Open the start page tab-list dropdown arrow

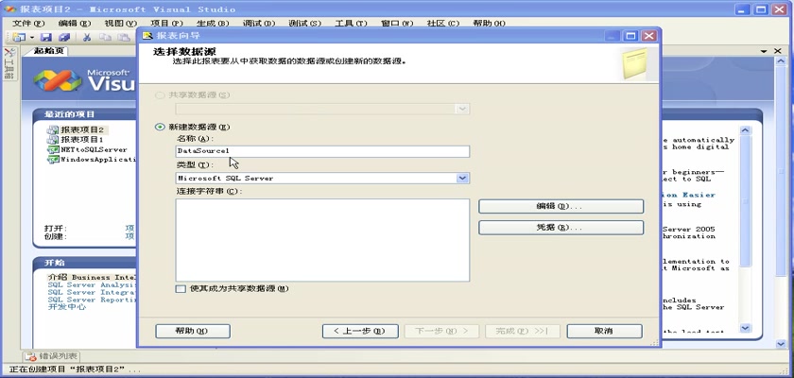(x=764, y=51)
